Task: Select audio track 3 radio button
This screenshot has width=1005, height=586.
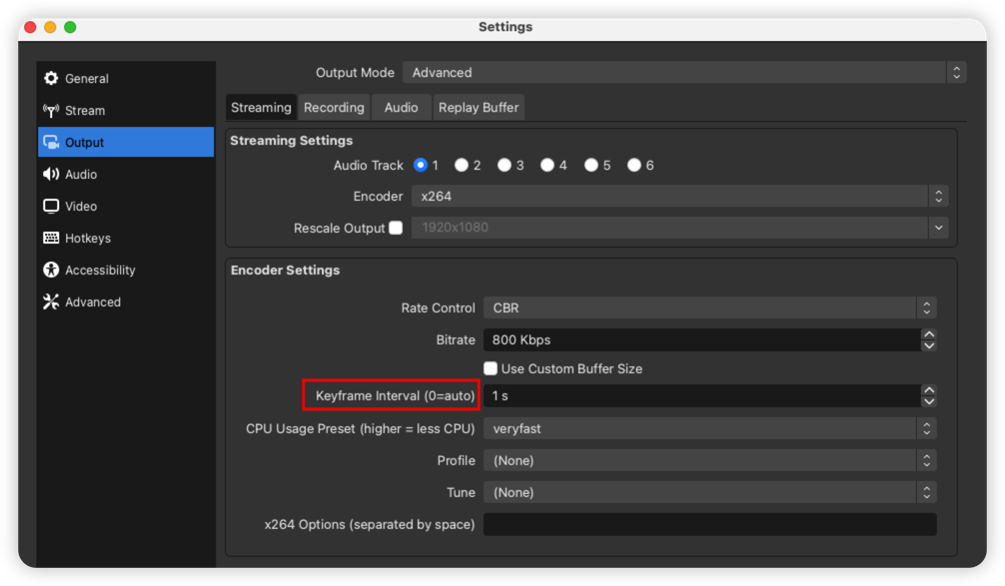Action: pos(504,166)
